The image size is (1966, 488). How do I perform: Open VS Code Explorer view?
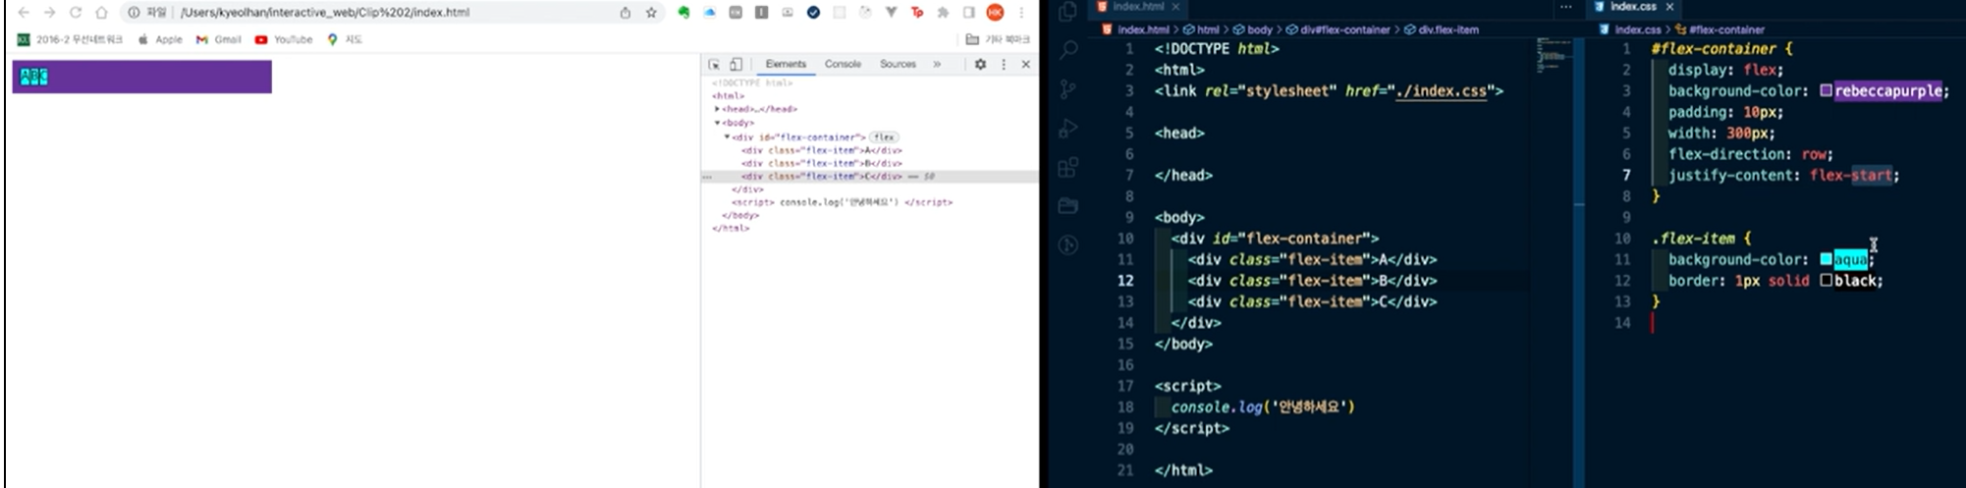click(1068, 11)
